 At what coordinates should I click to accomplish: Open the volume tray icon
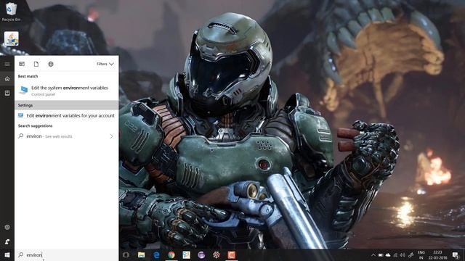tap(403, 254)
